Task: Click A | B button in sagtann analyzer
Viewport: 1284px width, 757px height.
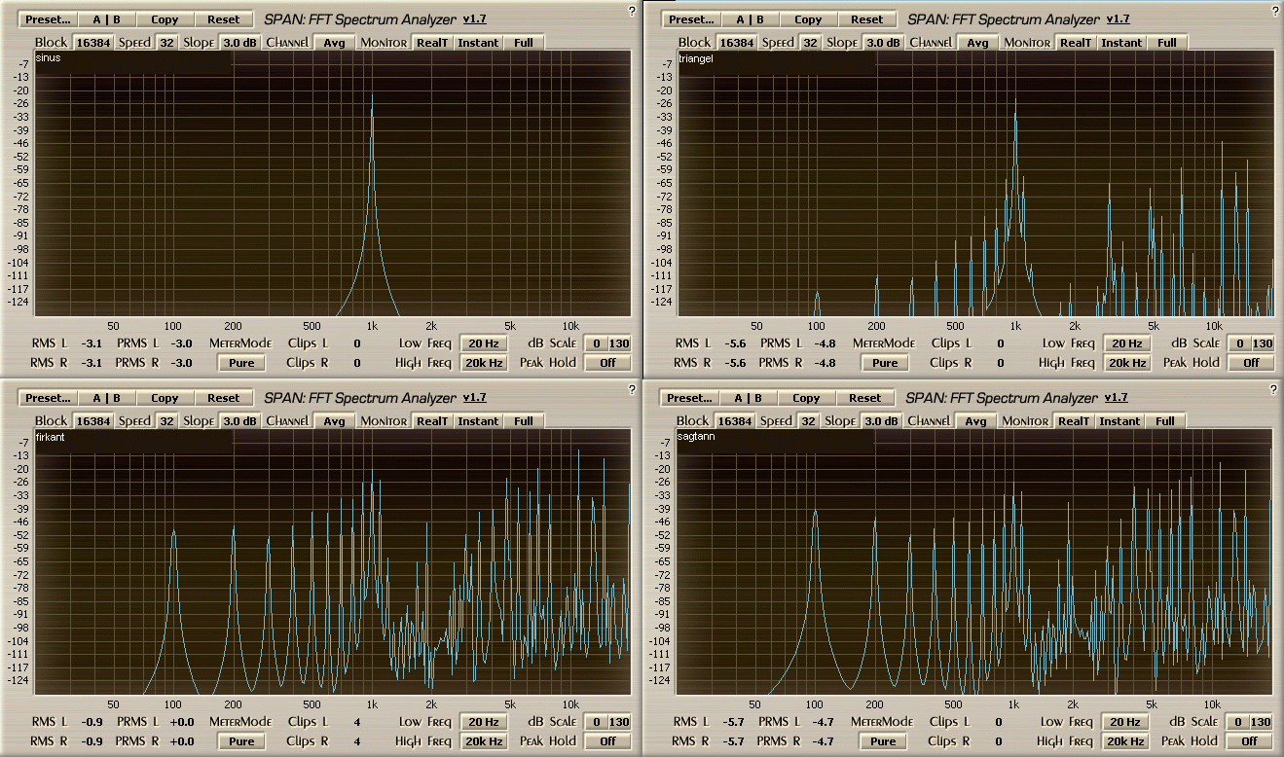Action: 748,398
